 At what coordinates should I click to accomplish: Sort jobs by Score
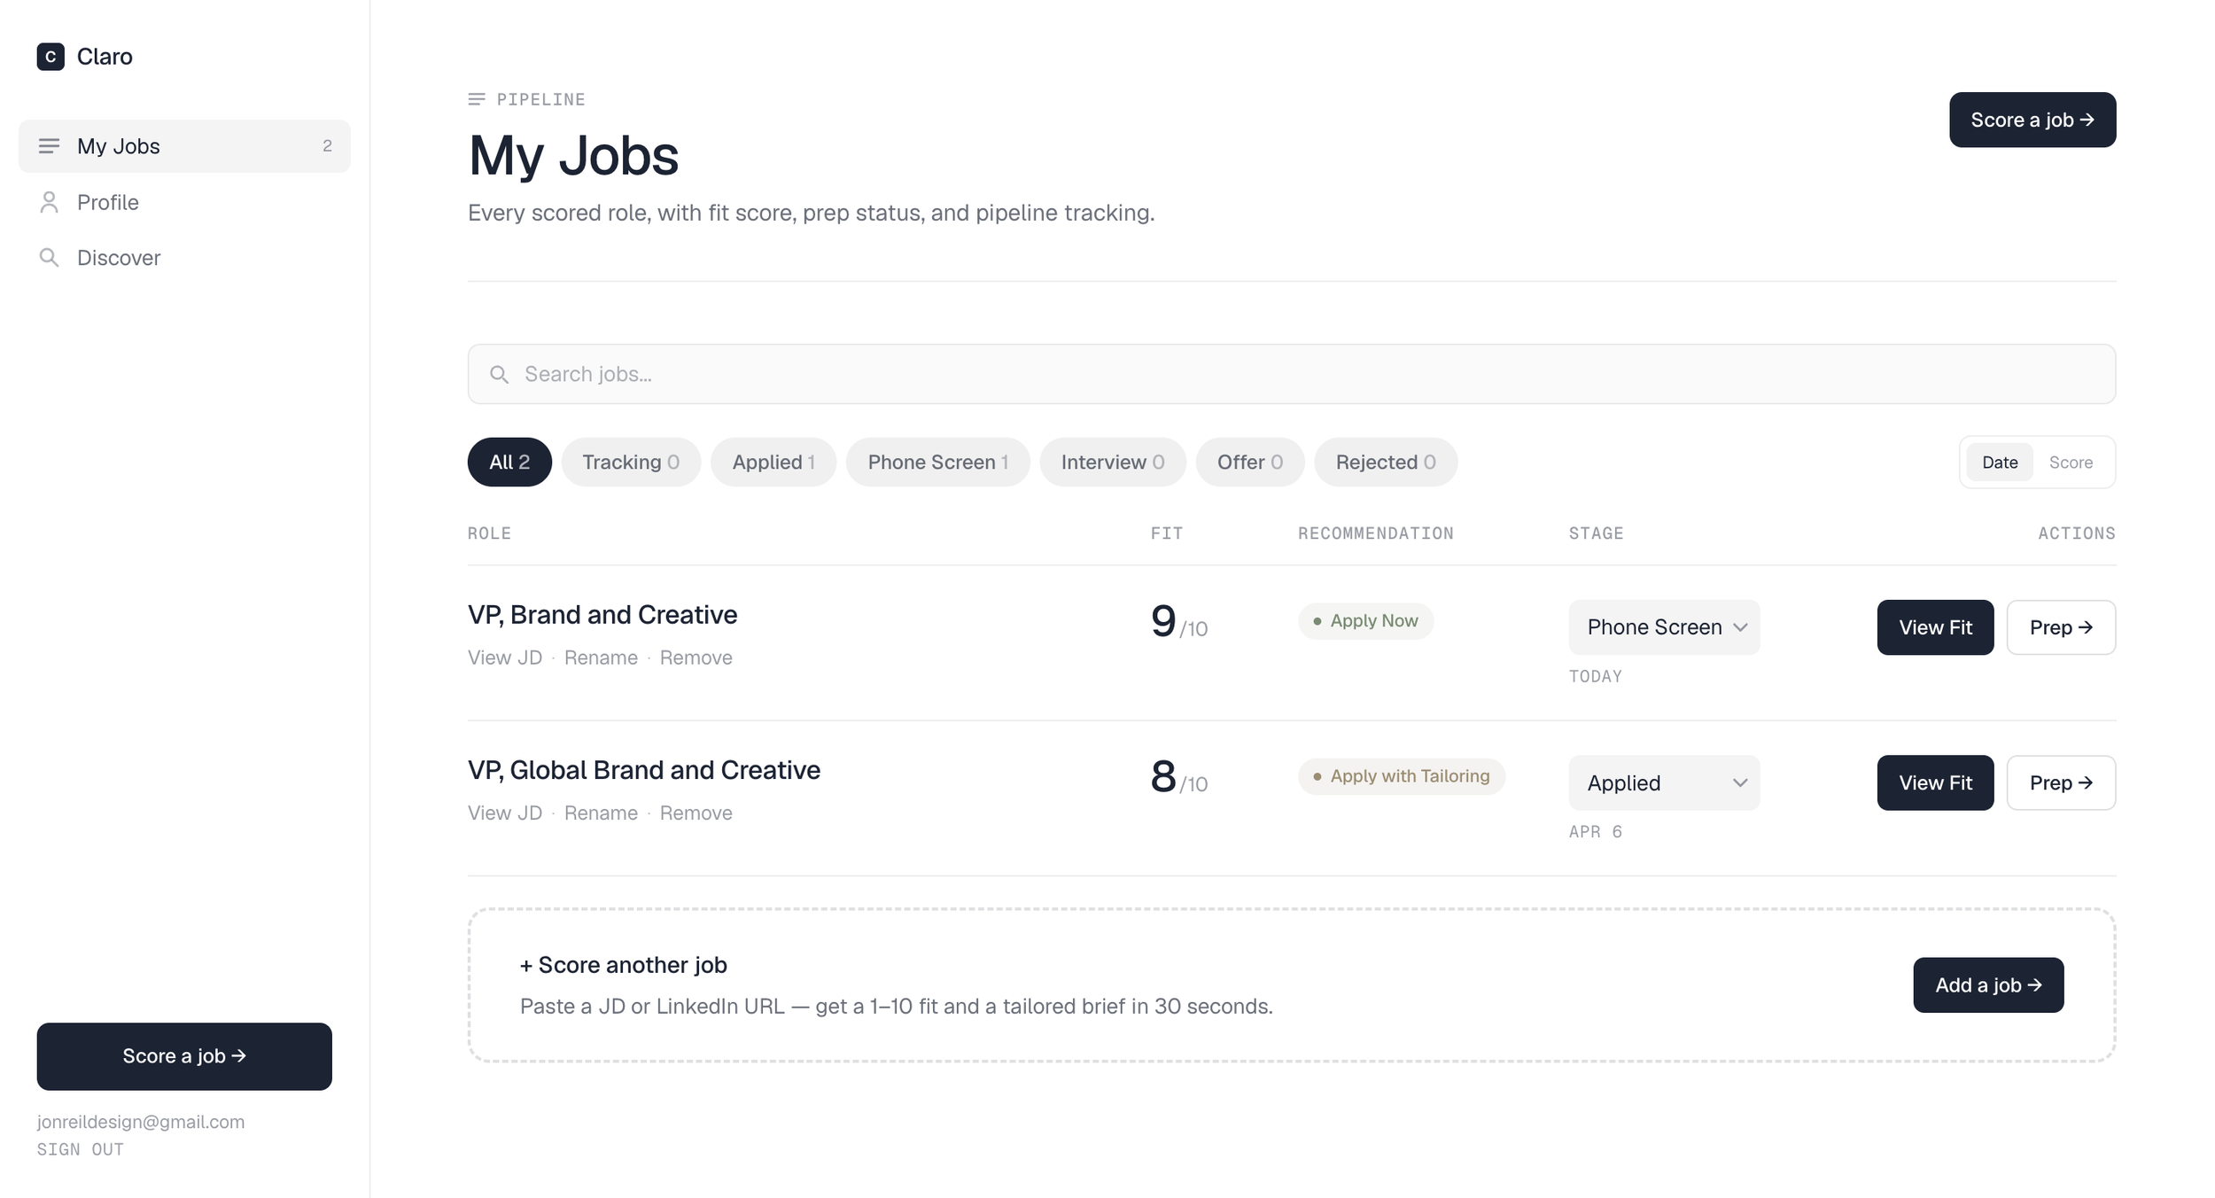point(2071,463)
